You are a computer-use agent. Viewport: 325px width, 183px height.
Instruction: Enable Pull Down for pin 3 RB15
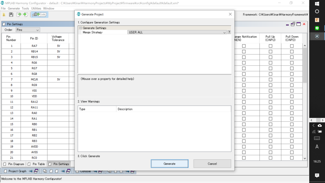pyautogui.click(x=292, y=57)
